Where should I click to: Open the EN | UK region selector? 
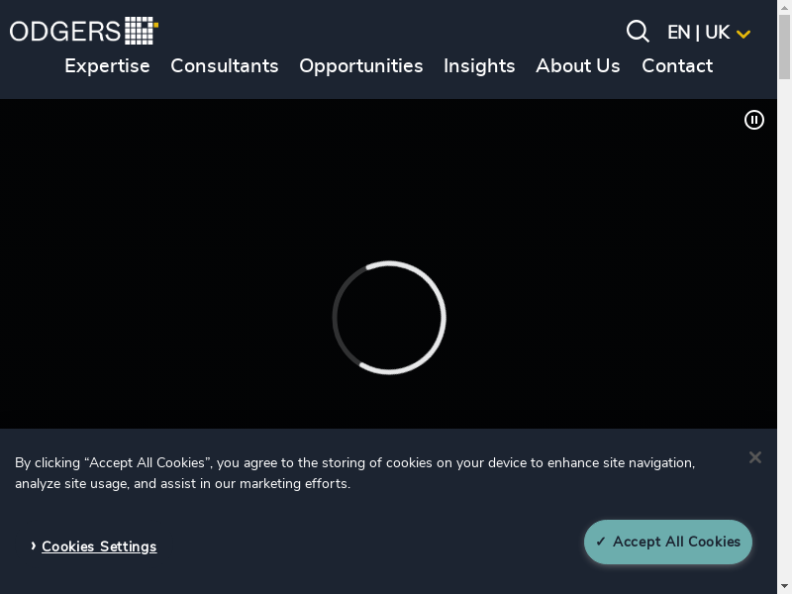698,33
